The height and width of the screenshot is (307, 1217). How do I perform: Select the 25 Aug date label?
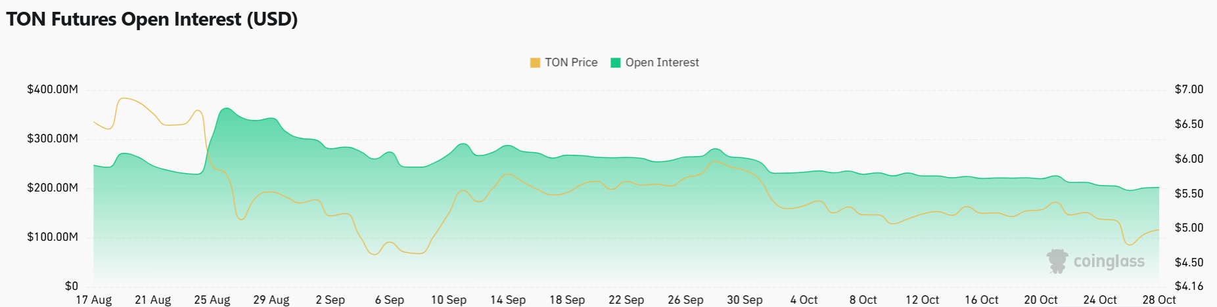tap(212, 300)
